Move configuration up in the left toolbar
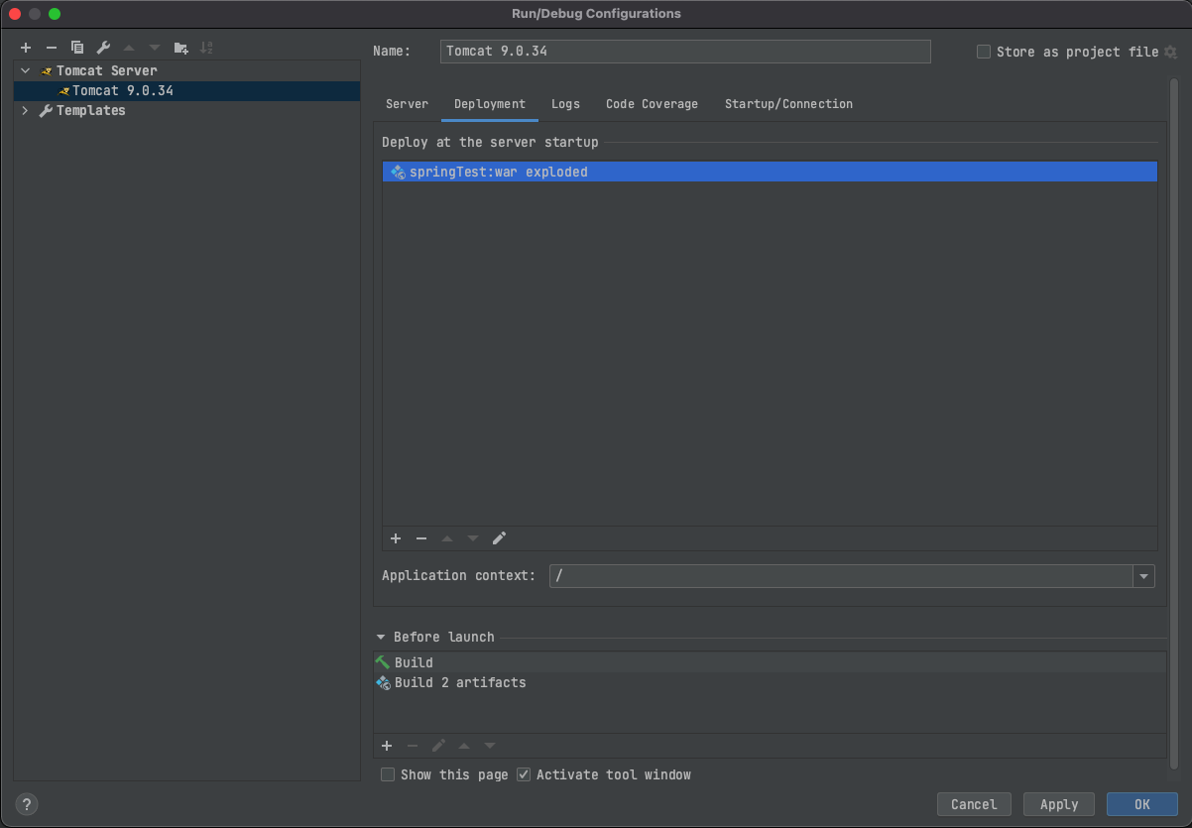This screenshot has height=828, width=1192. (129, 48)
